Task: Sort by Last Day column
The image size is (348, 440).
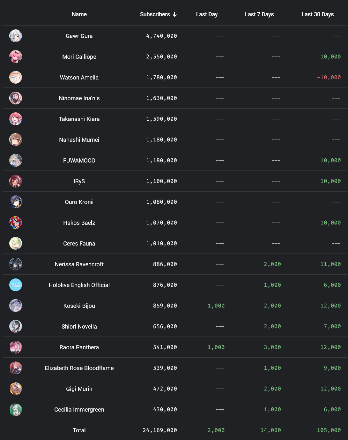Action: 207,14
